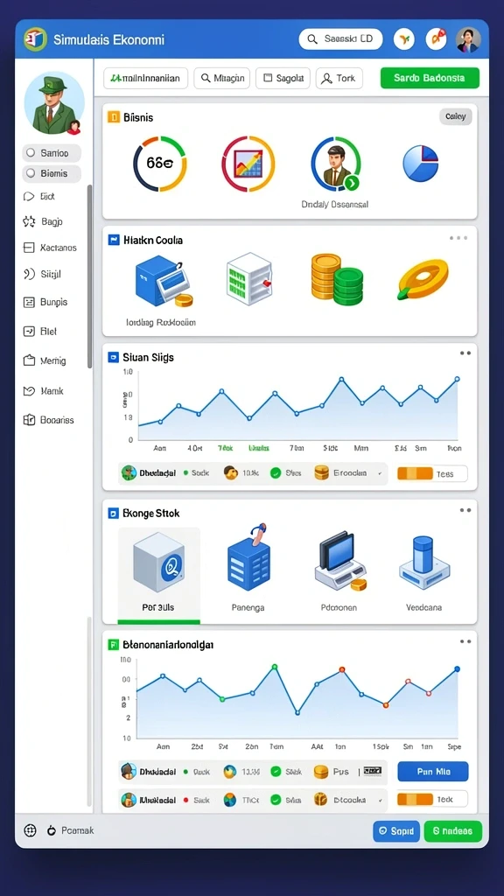Image resolution: width=504 pixels, height=896 pixels.
Task: Click the green Sardo Badonsta button
Action: click(430, 78)
